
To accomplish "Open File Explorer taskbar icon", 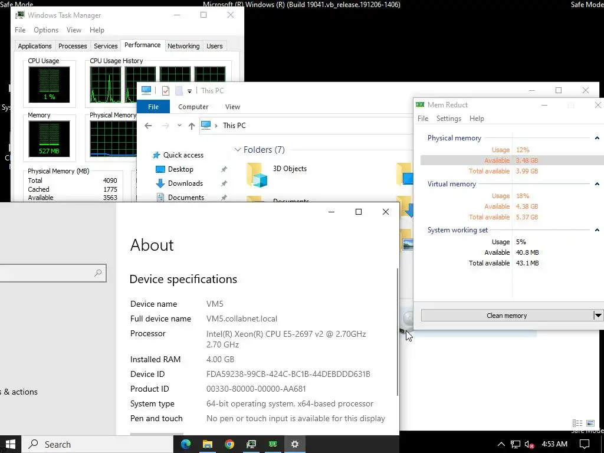I will pos(208,444).
